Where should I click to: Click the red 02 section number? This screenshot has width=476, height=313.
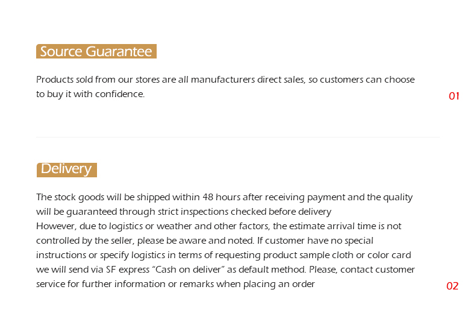point(453,286)
